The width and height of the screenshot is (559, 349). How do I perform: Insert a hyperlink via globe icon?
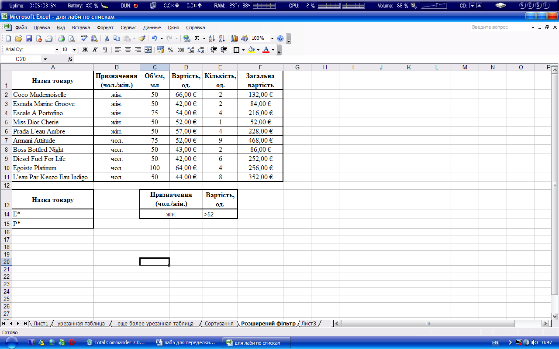pyautogui.click(x=187, y=38)
